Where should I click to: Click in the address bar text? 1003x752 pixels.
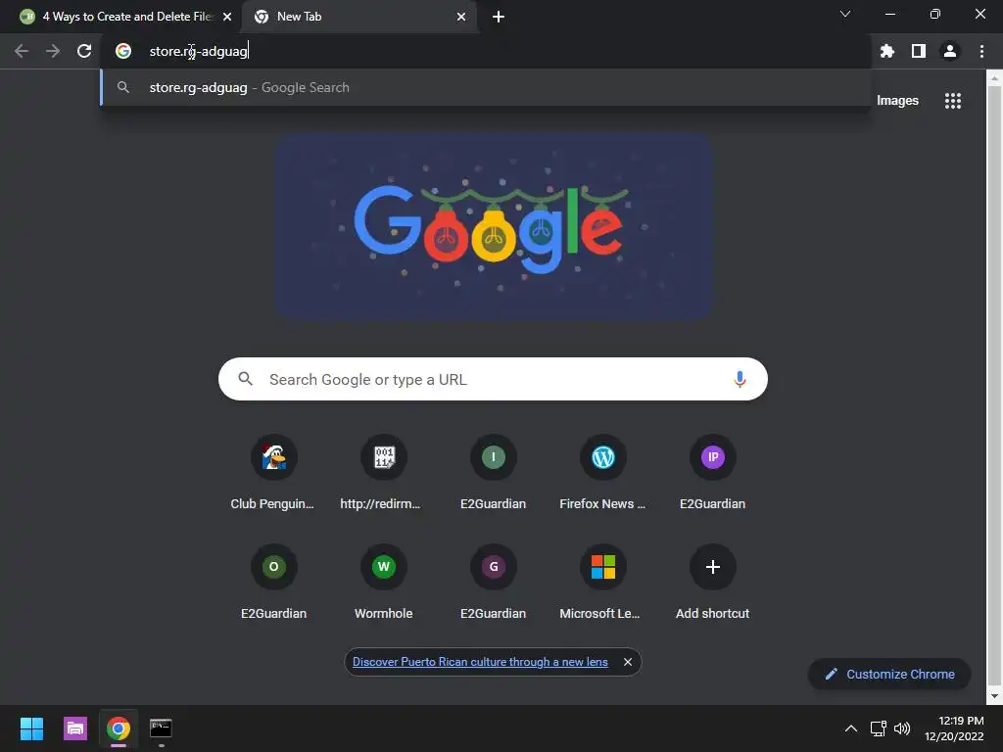pos(198,51)
